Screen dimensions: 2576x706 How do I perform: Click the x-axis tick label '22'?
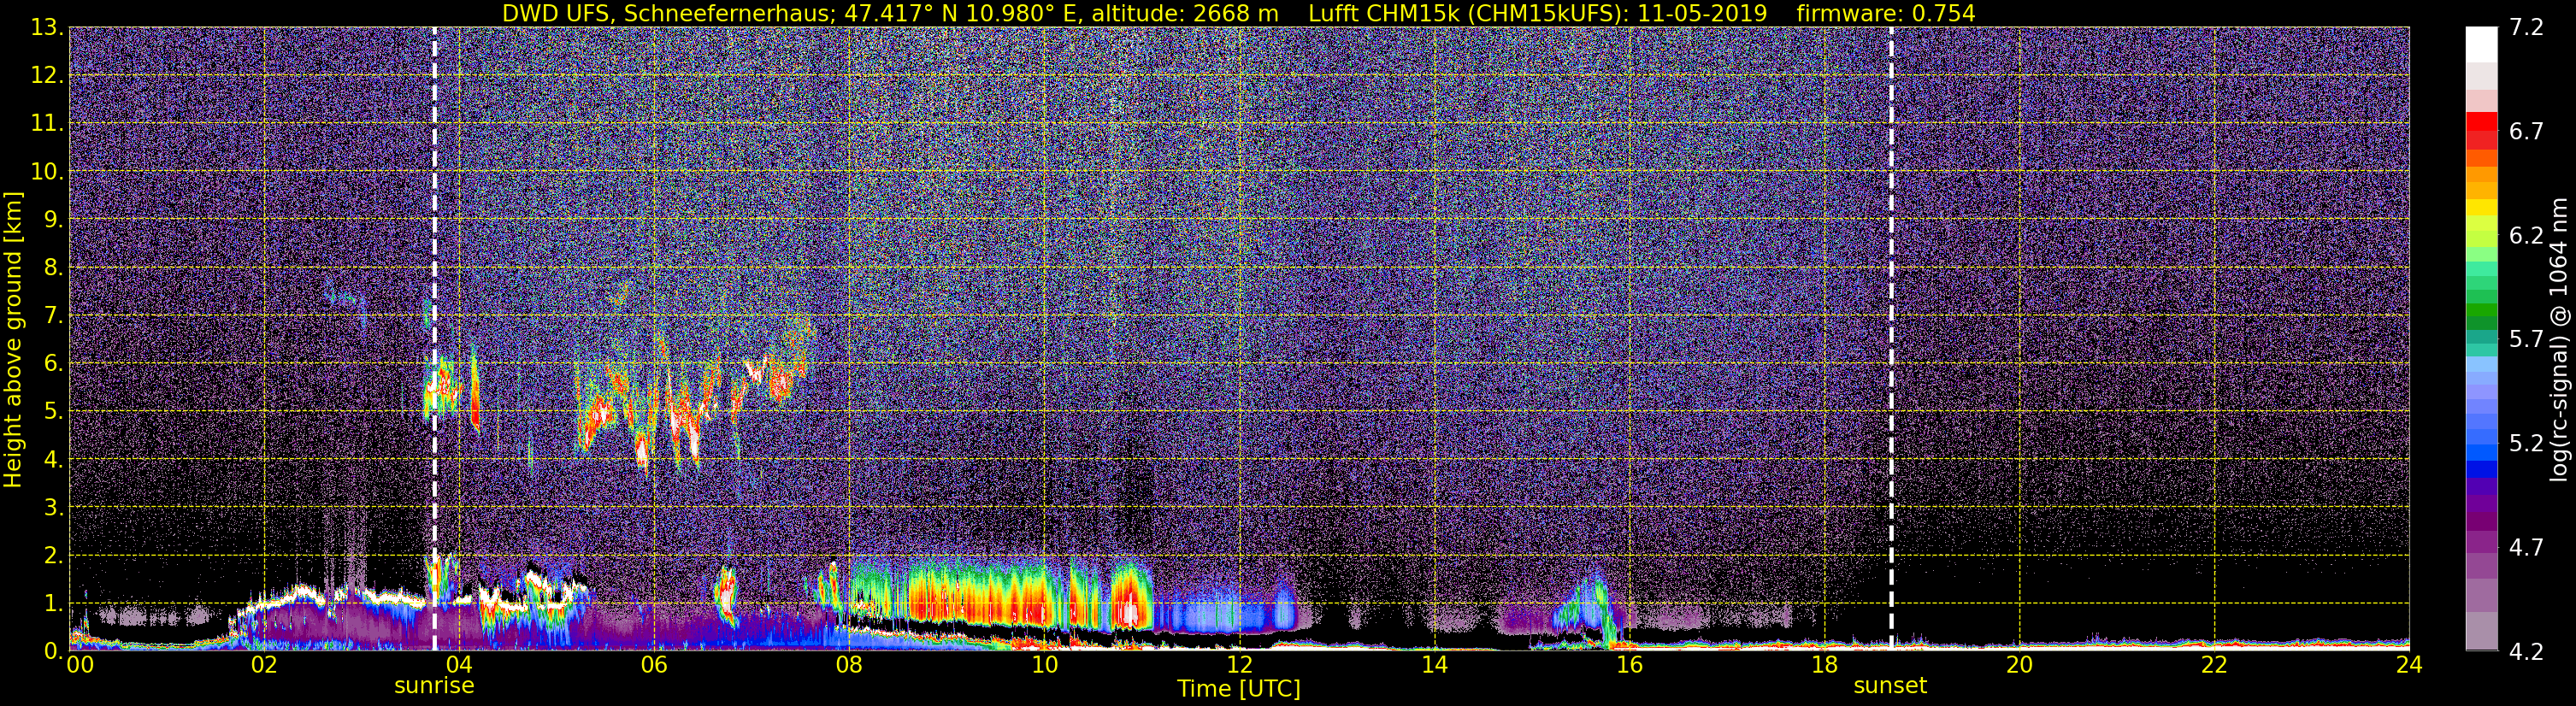click(x=2214, y=665)
